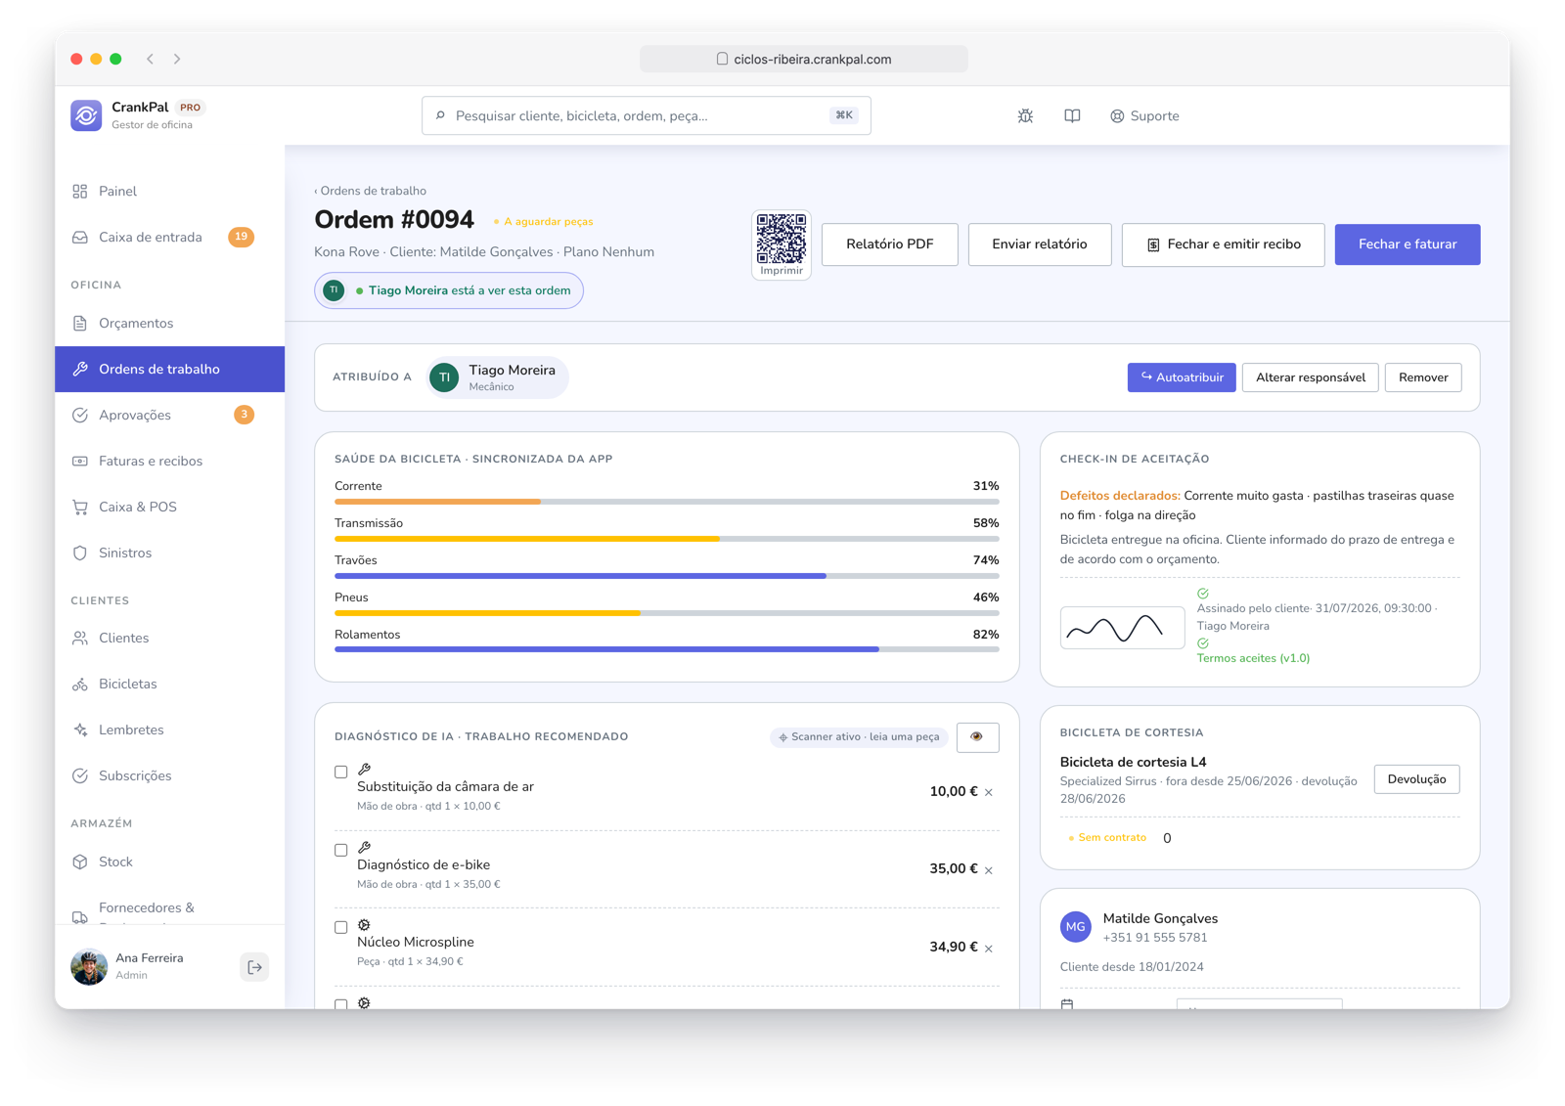Image resolution: width=1565 pixels, height=1106 pixels.
Task: Click the Stock box icon
Action: coord(80,862)
